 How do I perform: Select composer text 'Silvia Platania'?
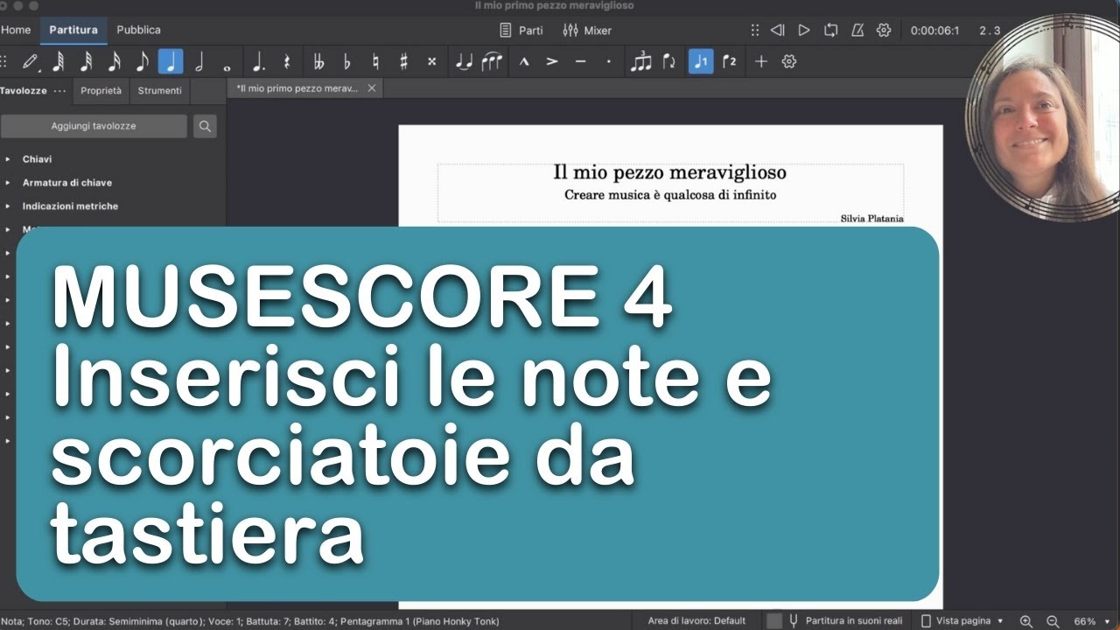[871, 219]
